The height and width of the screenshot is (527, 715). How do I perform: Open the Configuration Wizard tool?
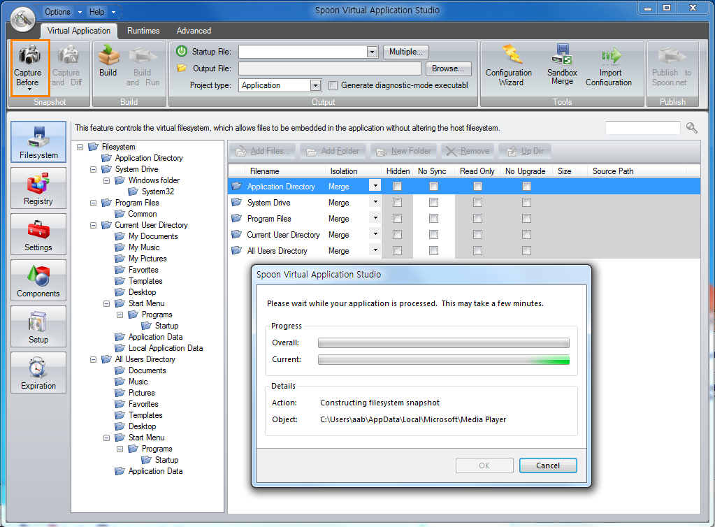pos(509,66)
